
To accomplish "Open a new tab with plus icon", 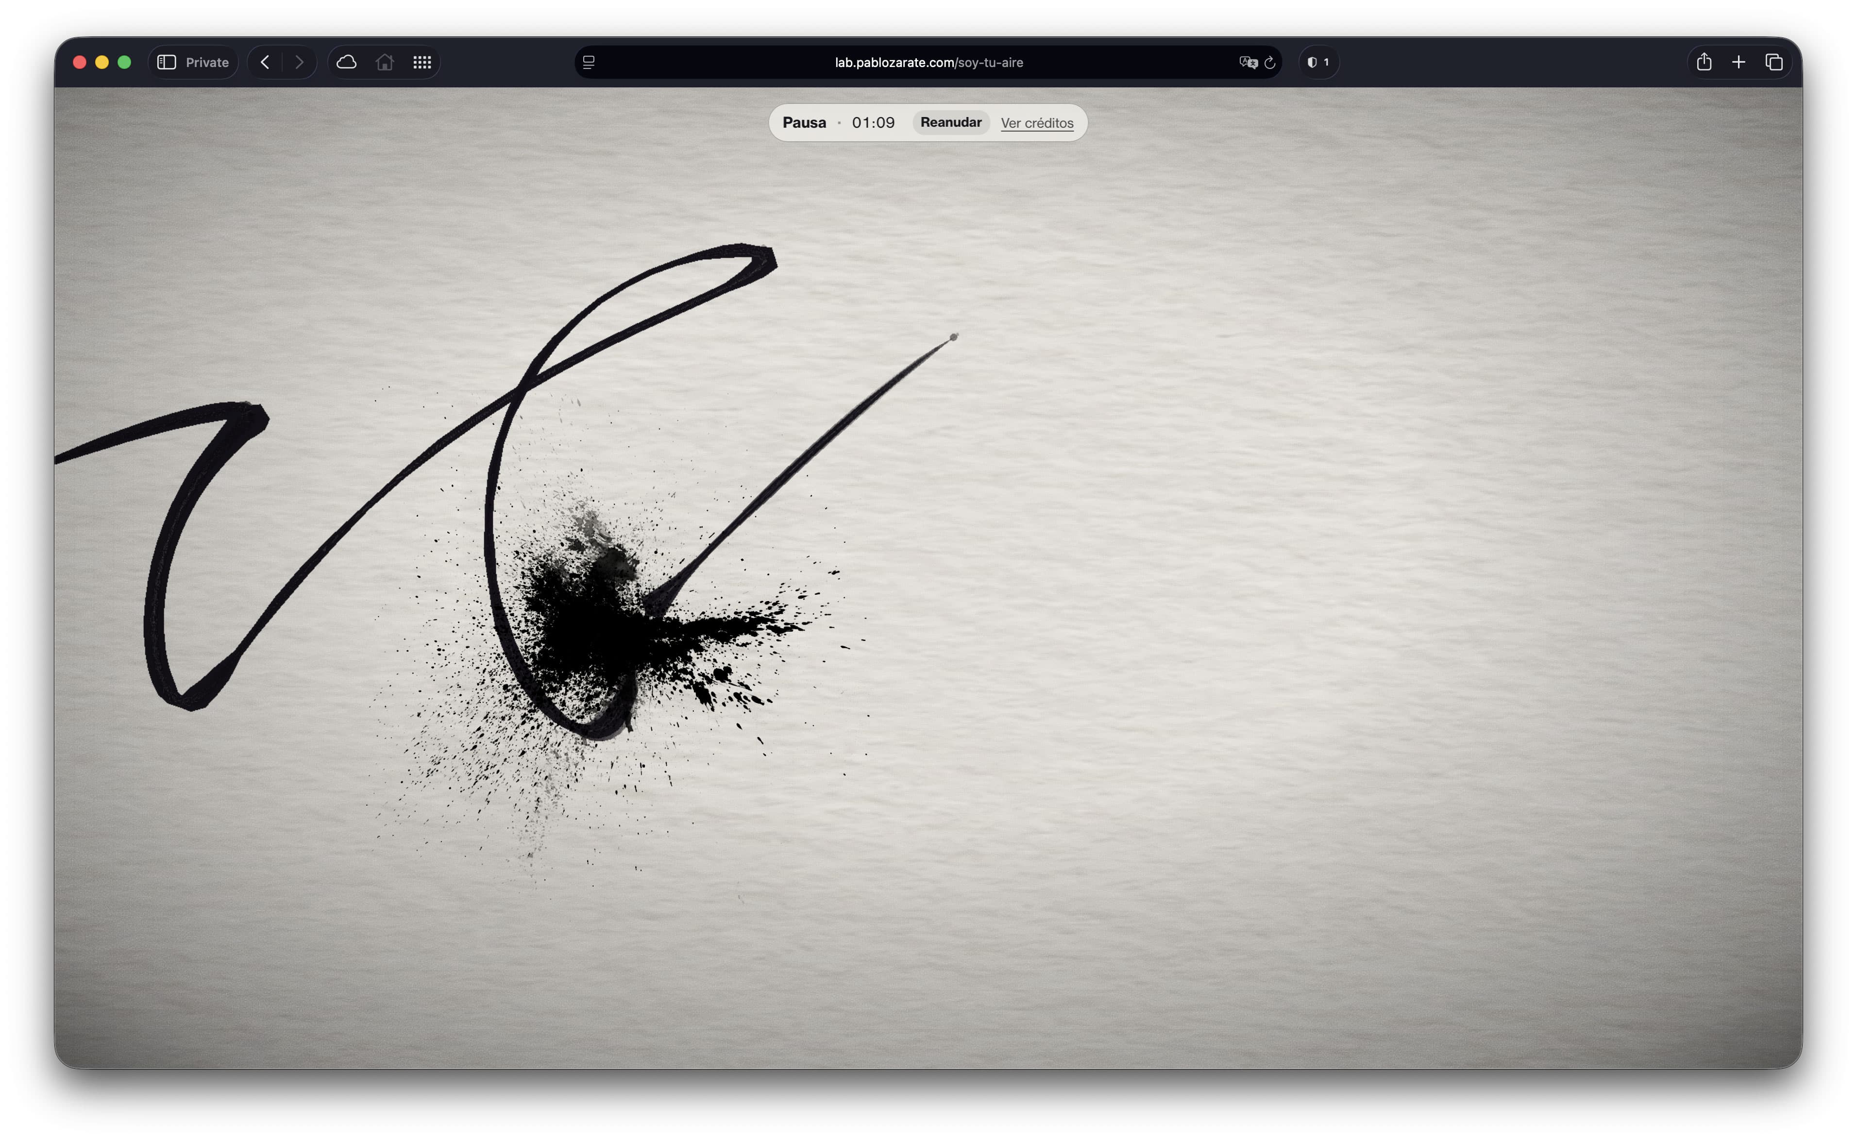I will (1739, 63).
